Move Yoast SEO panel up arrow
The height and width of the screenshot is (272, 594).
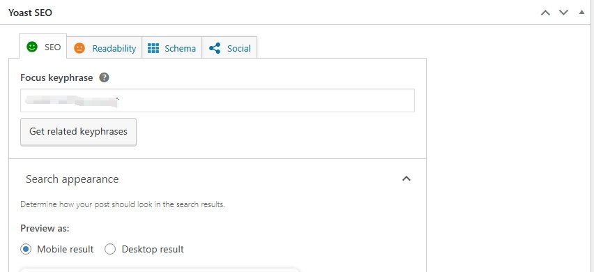tap(545, 13)
